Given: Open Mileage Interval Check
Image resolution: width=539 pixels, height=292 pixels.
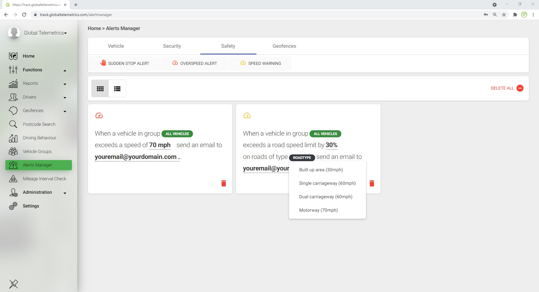Looking at the screenshot, I should pos(44,179).
